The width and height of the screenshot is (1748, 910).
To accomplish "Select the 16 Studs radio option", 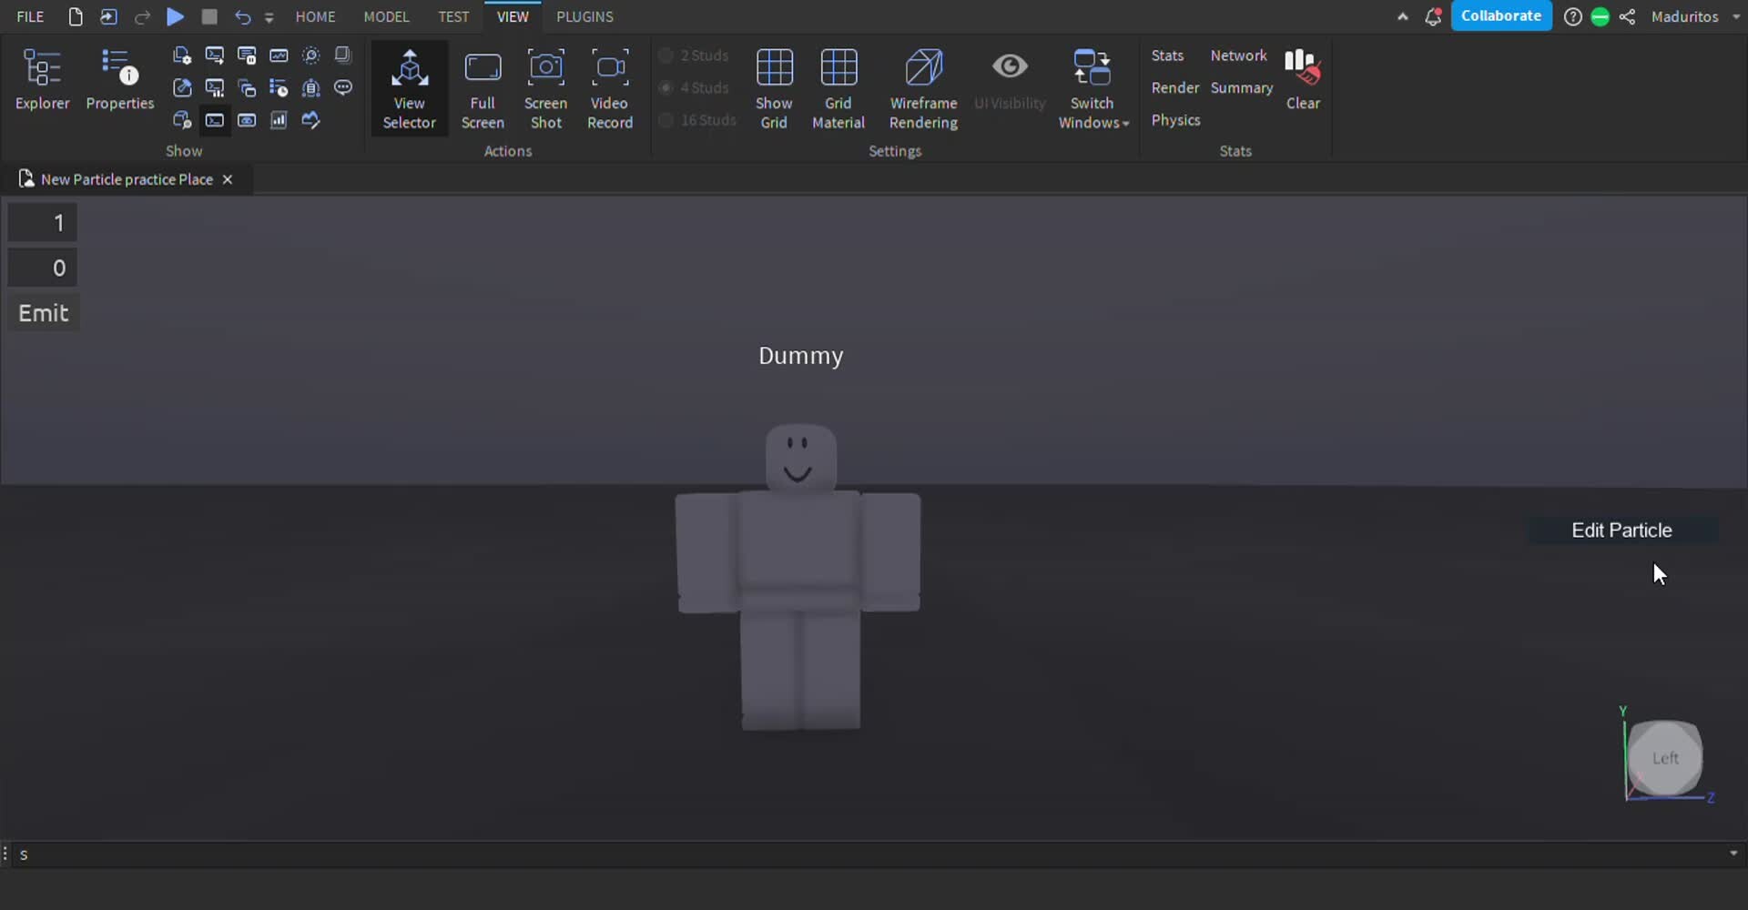I will [x=666, y=120].
